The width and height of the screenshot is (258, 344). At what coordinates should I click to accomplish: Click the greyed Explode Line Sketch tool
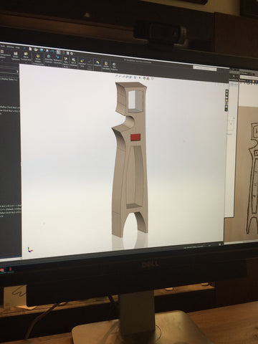click(90, 64)
